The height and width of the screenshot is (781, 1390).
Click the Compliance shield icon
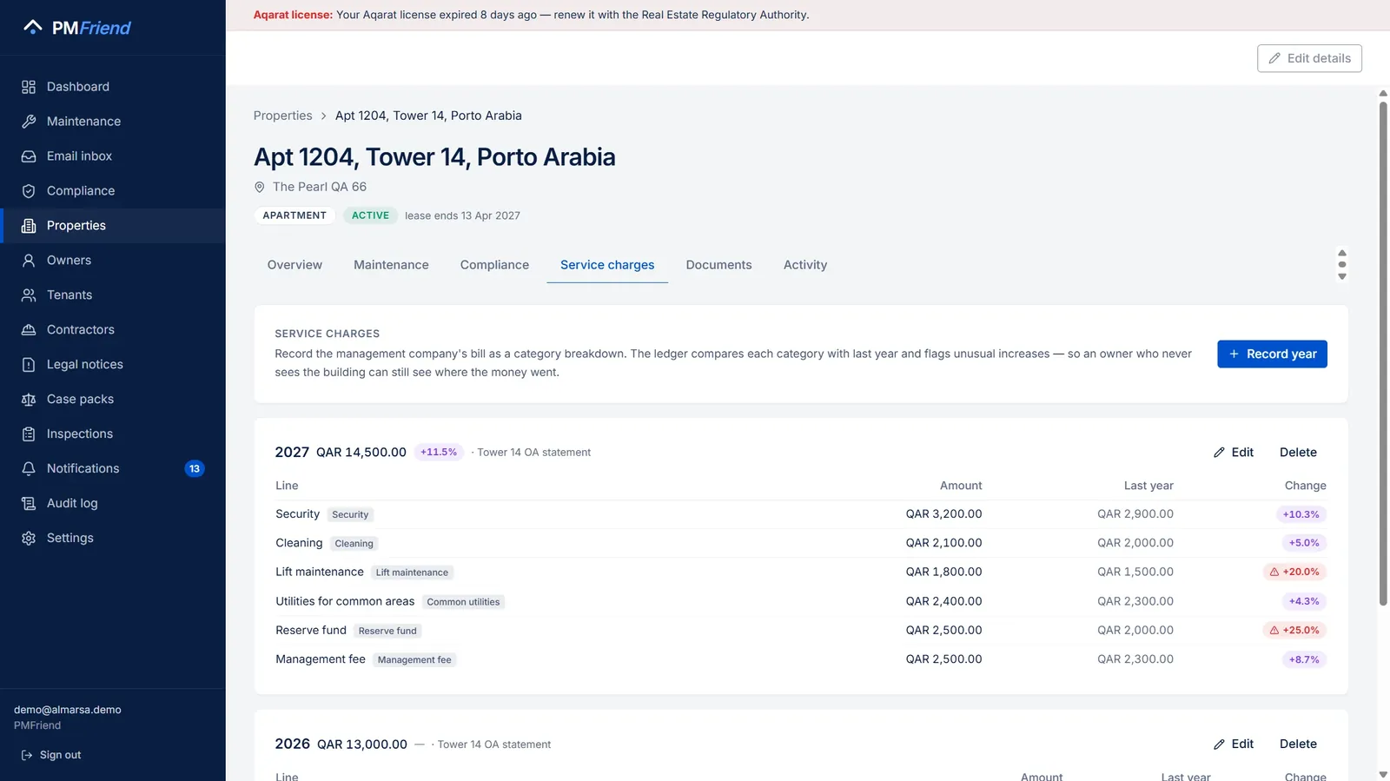point(29,191)
